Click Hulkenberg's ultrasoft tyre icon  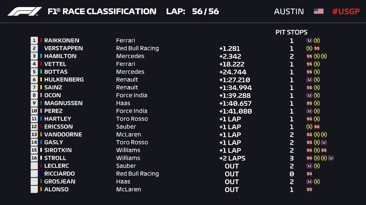click(x=309, y=80)
